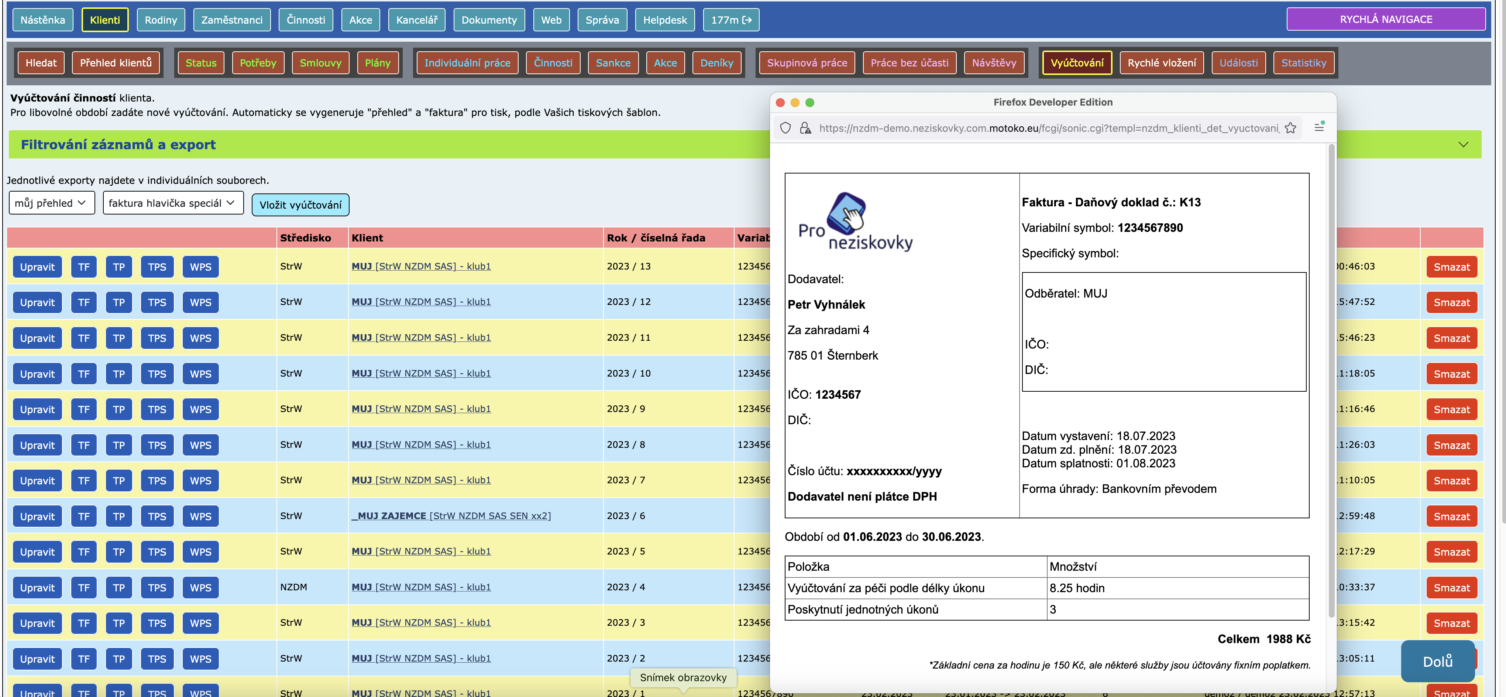Viewport: 1506px width, 697px height.
Task: Switch to Smlouvy client sub-tab
Action: (320, 62)
